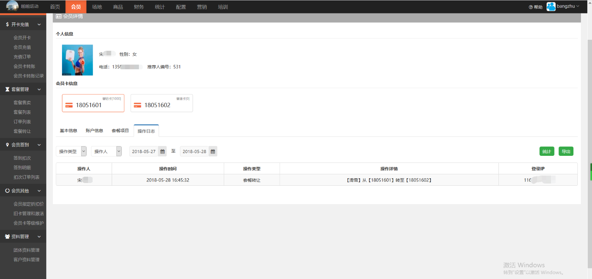Open 套餐列表 in the sidebar
592x279 pixels.
point(22,112)
